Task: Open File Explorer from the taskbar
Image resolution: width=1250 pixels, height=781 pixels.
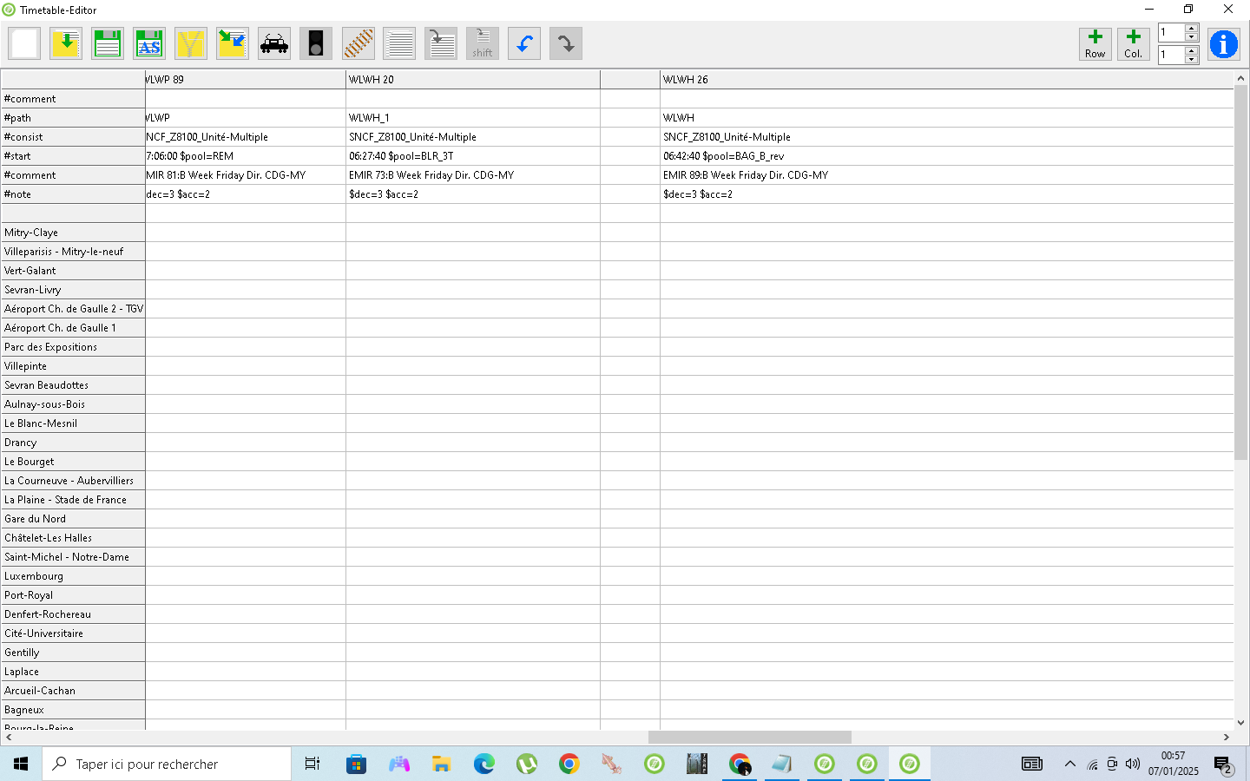Action: coord(441,764)
